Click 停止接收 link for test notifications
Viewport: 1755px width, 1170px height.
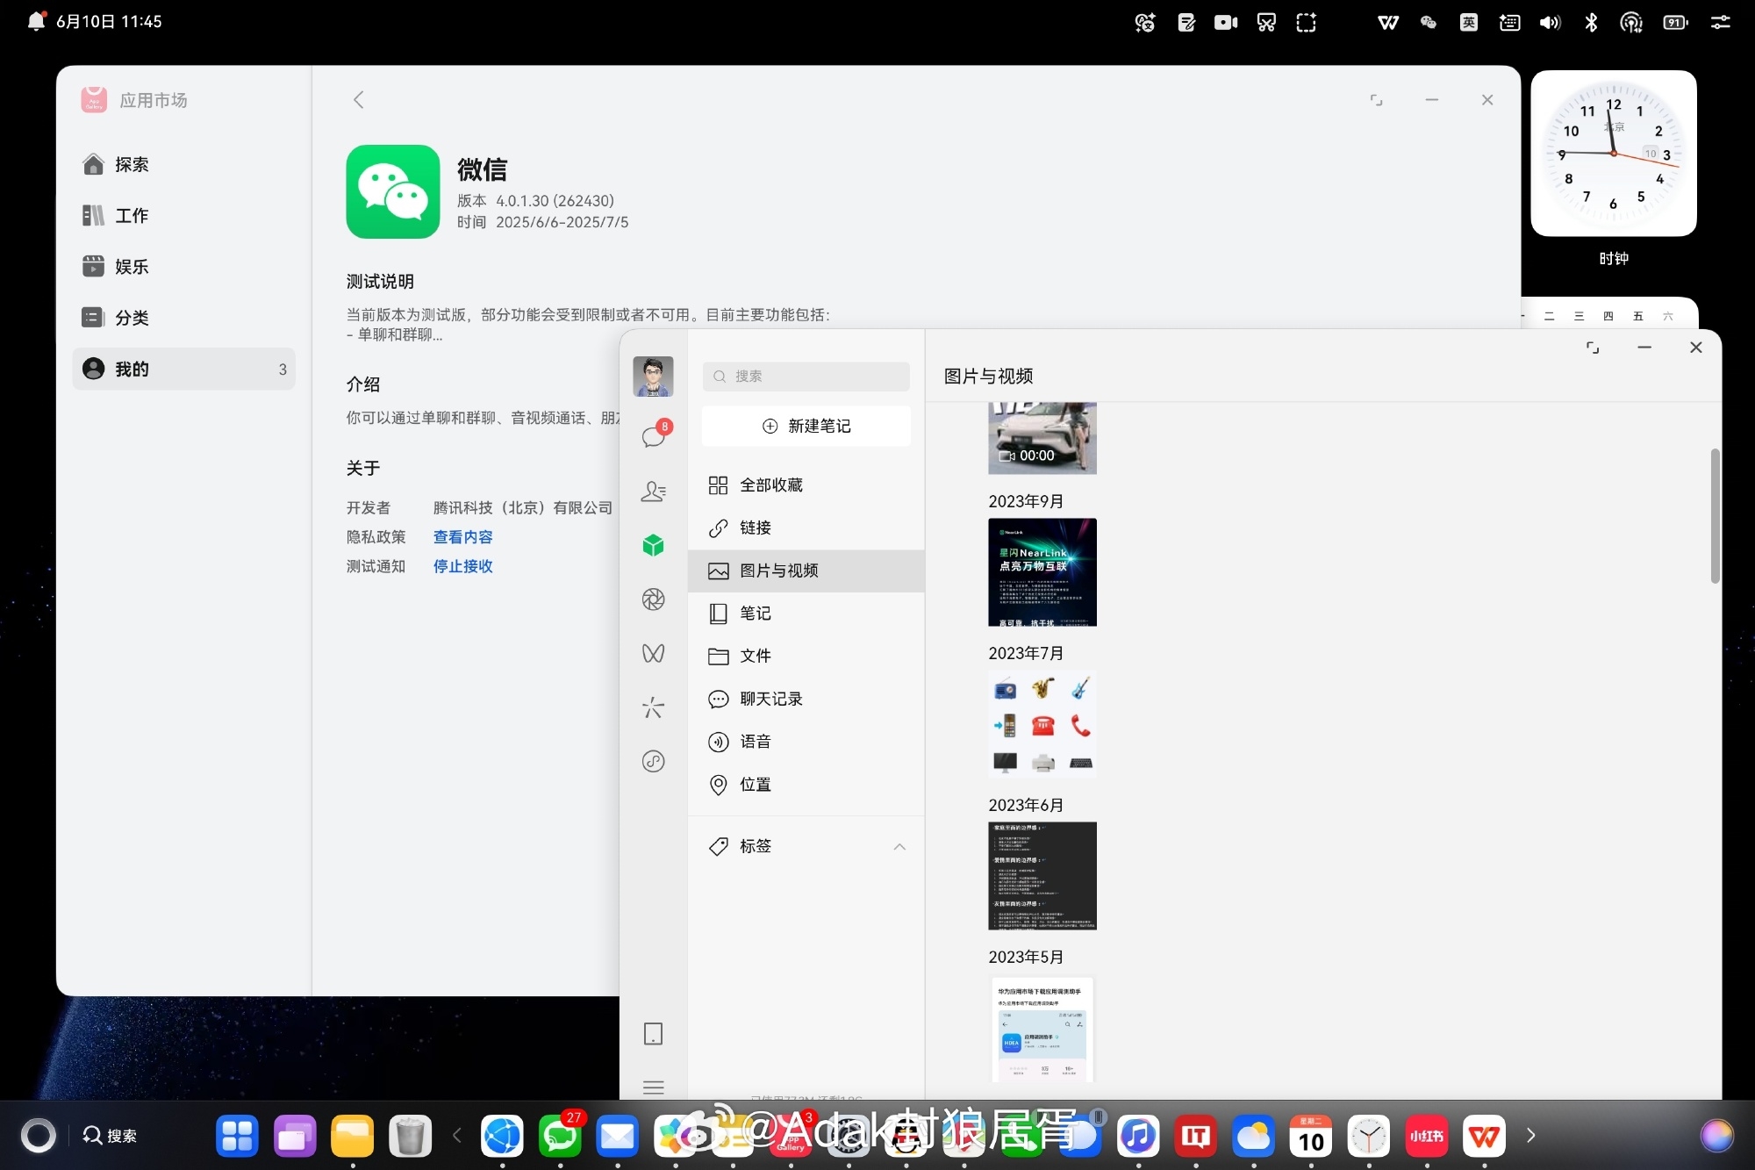[462, 566]
